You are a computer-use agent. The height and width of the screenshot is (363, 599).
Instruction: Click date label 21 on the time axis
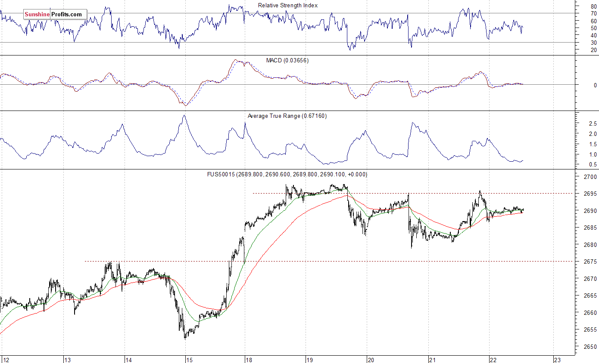click(x=433, y=360)
